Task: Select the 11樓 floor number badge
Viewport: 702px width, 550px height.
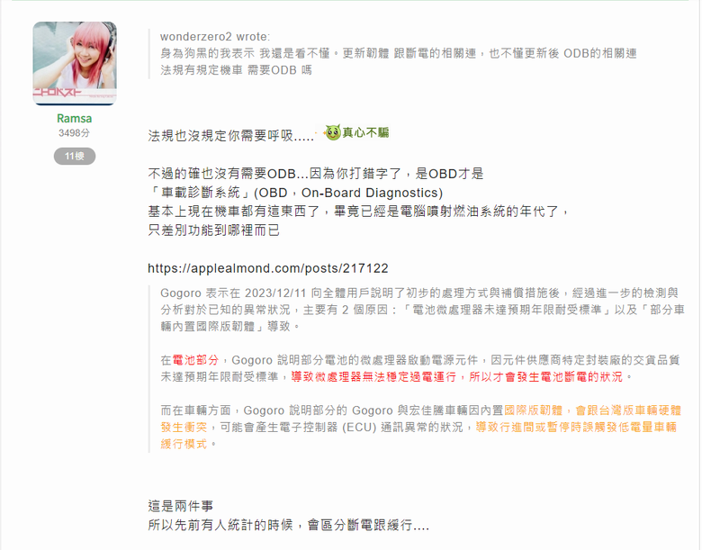Action: [x=75, y=156]
